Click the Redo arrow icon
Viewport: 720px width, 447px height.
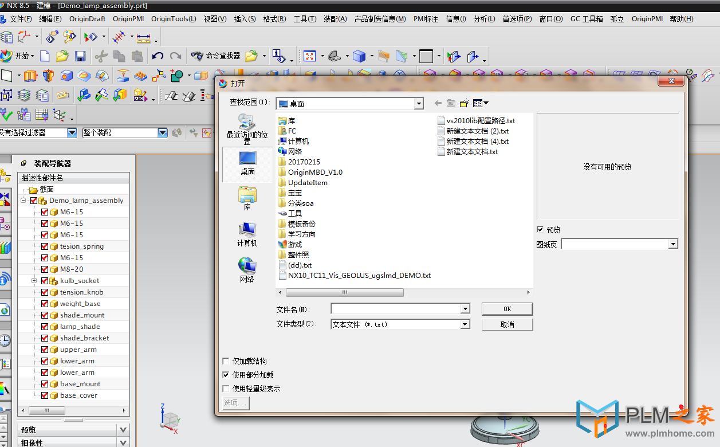tap(175, 56)
